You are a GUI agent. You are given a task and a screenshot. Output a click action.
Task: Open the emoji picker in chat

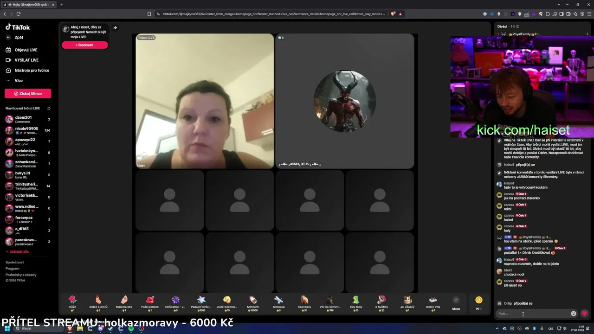click(574, 314)
